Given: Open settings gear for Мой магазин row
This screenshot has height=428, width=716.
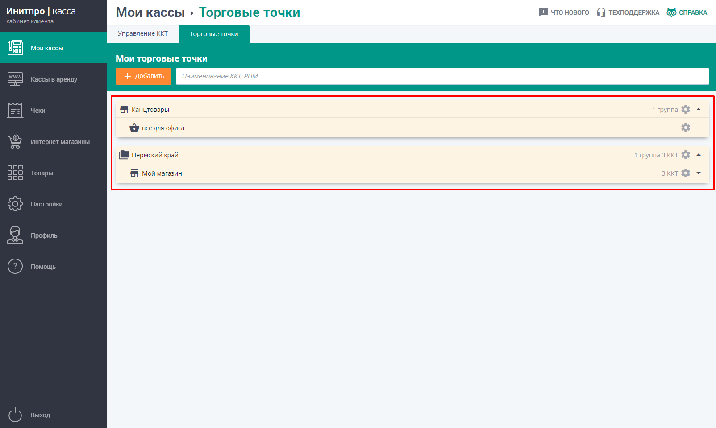Looking at the screenshot, I should [686, 173].
